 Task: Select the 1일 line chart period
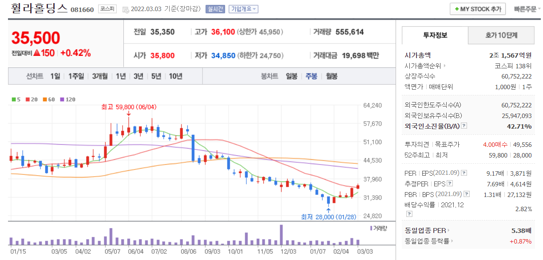pos(55,76)
